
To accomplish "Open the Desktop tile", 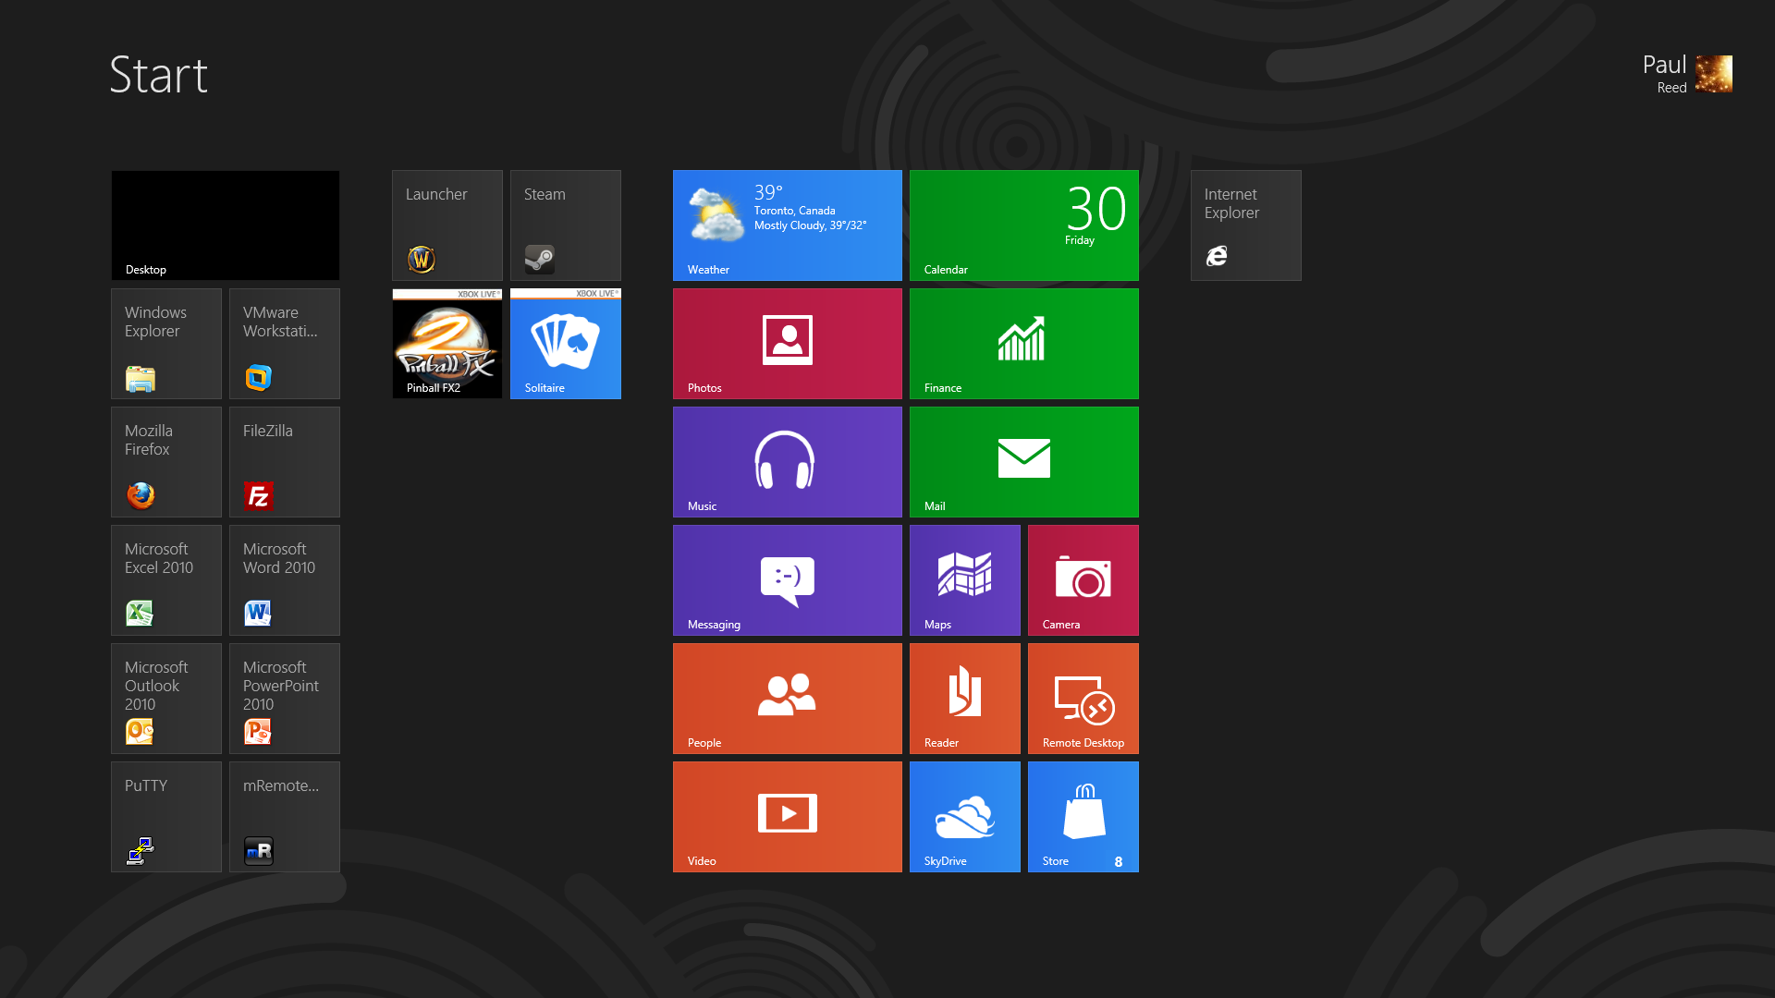I will tap(226, 225).
